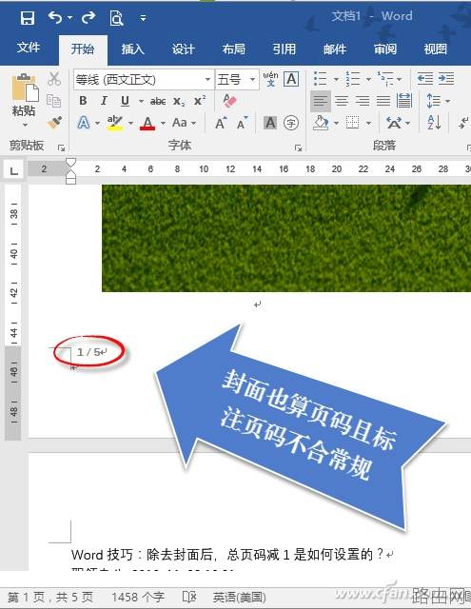Toggle bold formatting

point(83,101)
